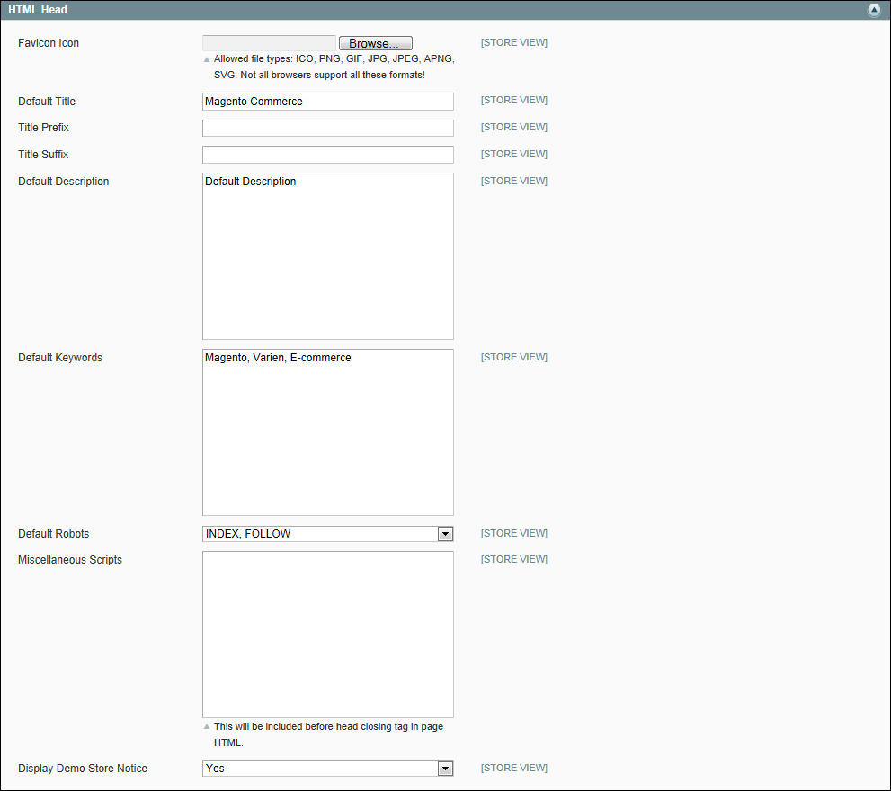
Task: Click the Default Title label
Action: pyautogui.click(x=47, y=102)
